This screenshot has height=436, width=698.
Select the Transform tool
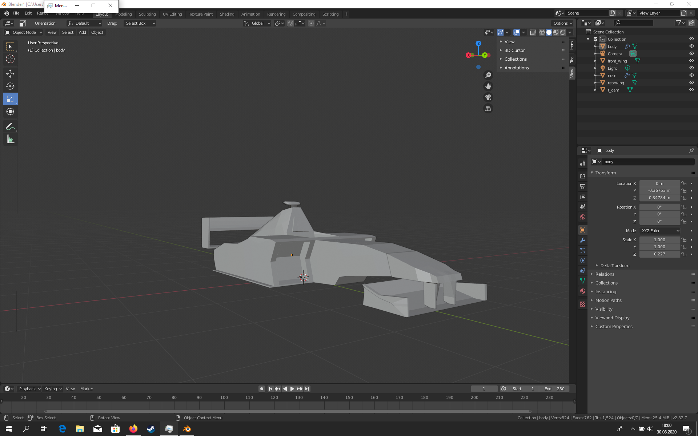point(10,112)
